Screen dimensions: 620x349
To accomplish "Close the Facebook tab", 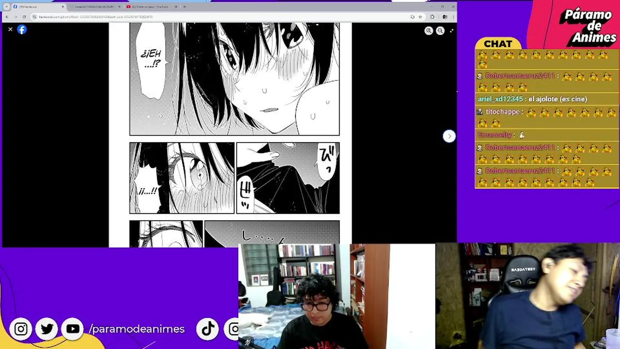I will click(62, 7).
